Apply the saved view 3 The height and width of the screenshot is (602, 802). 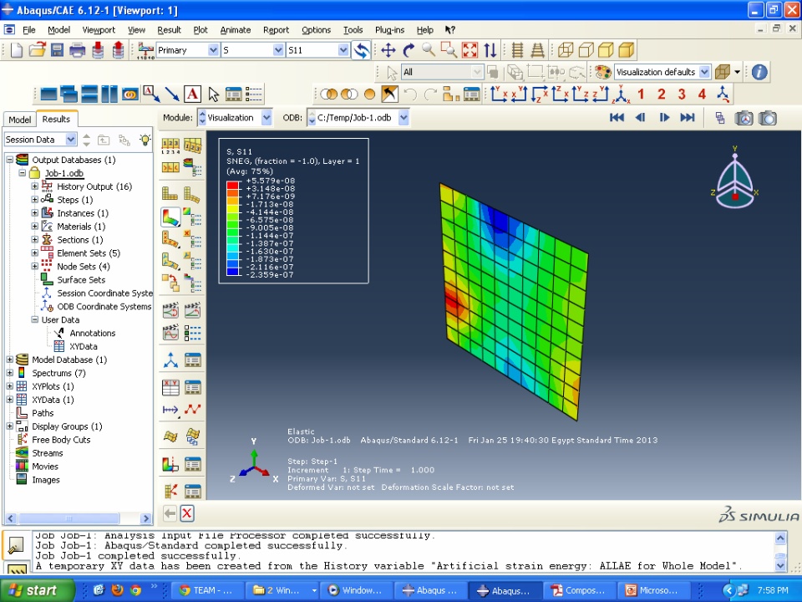[x=682, y=94]
